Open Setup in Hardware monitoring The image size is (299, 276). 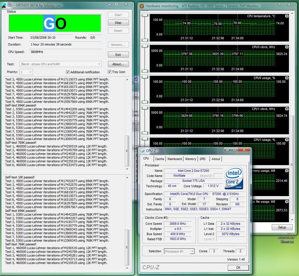tap(282, 227)
